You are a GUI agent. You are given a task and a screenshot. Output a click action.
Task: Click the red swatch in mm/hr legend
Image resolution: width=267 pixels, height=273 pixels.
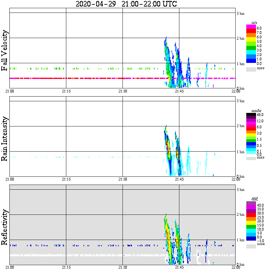[x=251, y=129]
